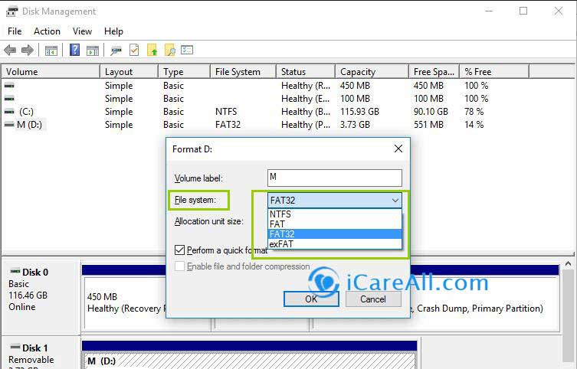Click the 78 % free cell
Screen dimensions: 577x369
pyautogui.click(x=474, y=111)
